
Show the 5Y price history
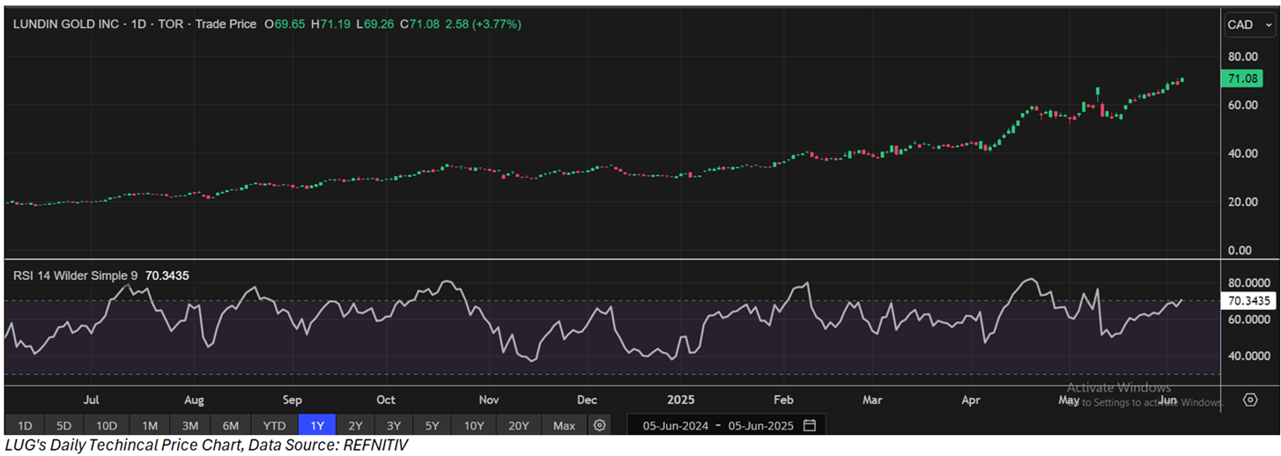coord(432,425)
